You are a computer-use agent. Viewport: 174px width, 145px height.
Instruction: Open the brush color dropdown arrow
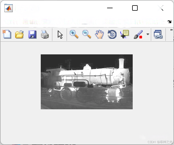pyautogui.click(x=148, y=34)
